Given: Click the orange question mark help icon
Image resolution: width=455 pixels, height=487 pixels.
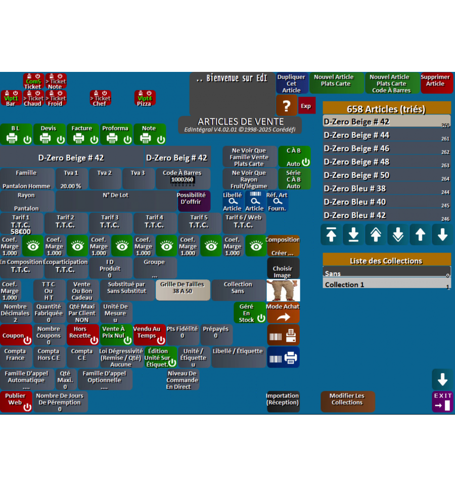Looking at the screenshot, I should coord(286,106).
